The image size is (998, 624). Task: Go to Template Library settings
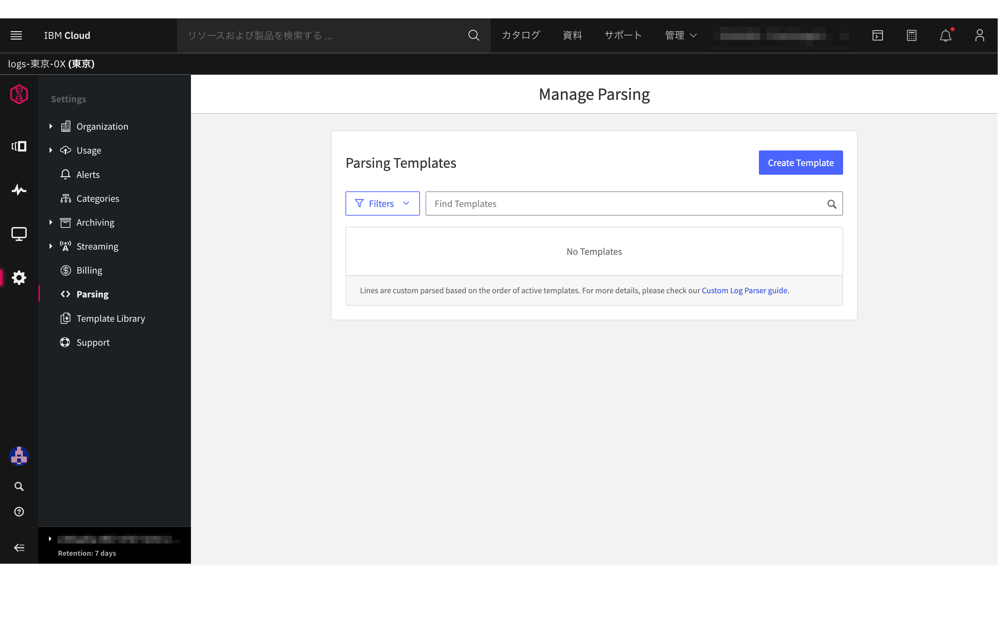111,318
